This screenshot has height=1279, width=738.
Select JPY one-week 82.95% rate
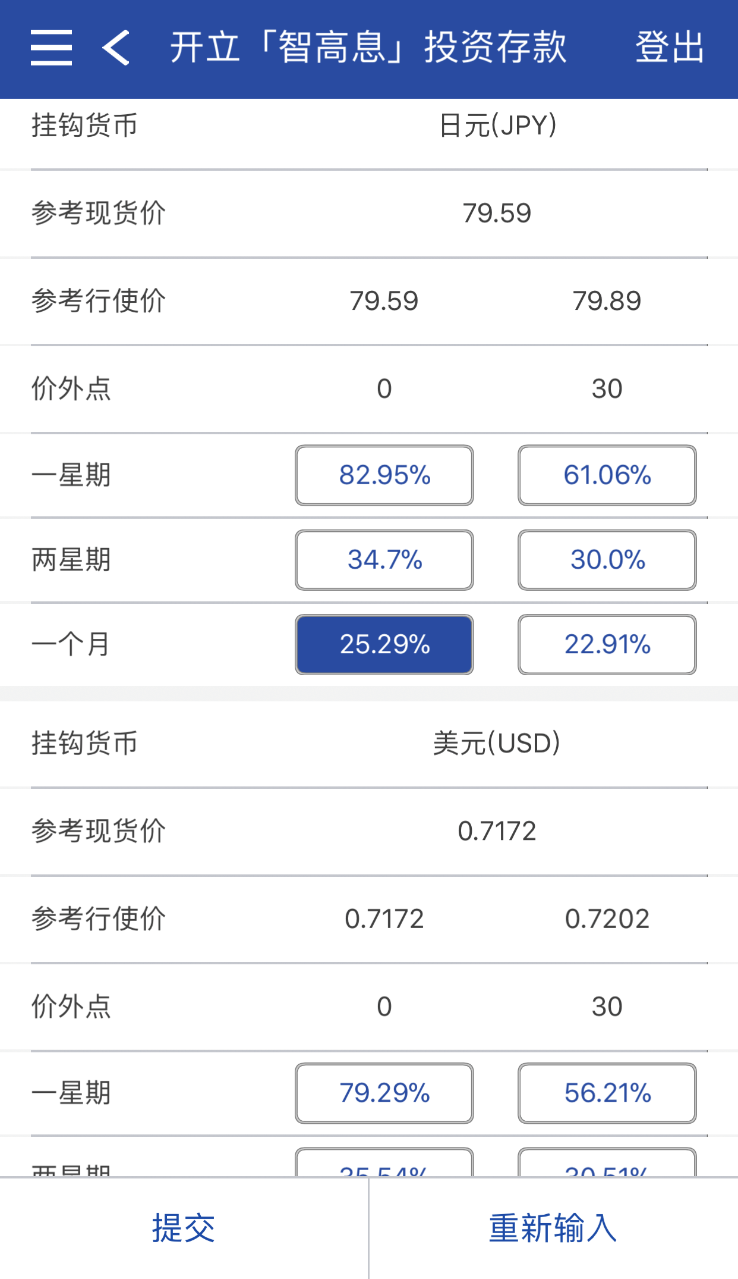(x=384, y=475)
